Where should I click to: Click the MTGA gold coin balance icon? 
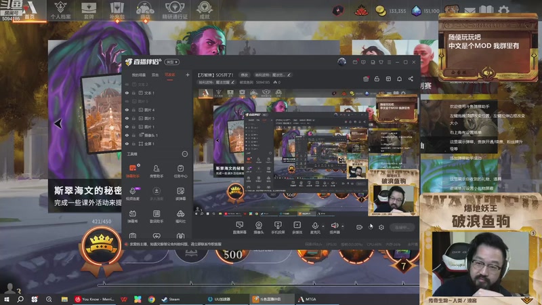(381, 11)
